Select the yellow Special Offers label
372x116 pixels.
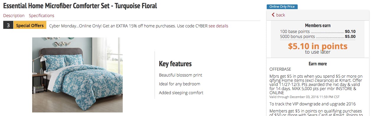[30, 26]
